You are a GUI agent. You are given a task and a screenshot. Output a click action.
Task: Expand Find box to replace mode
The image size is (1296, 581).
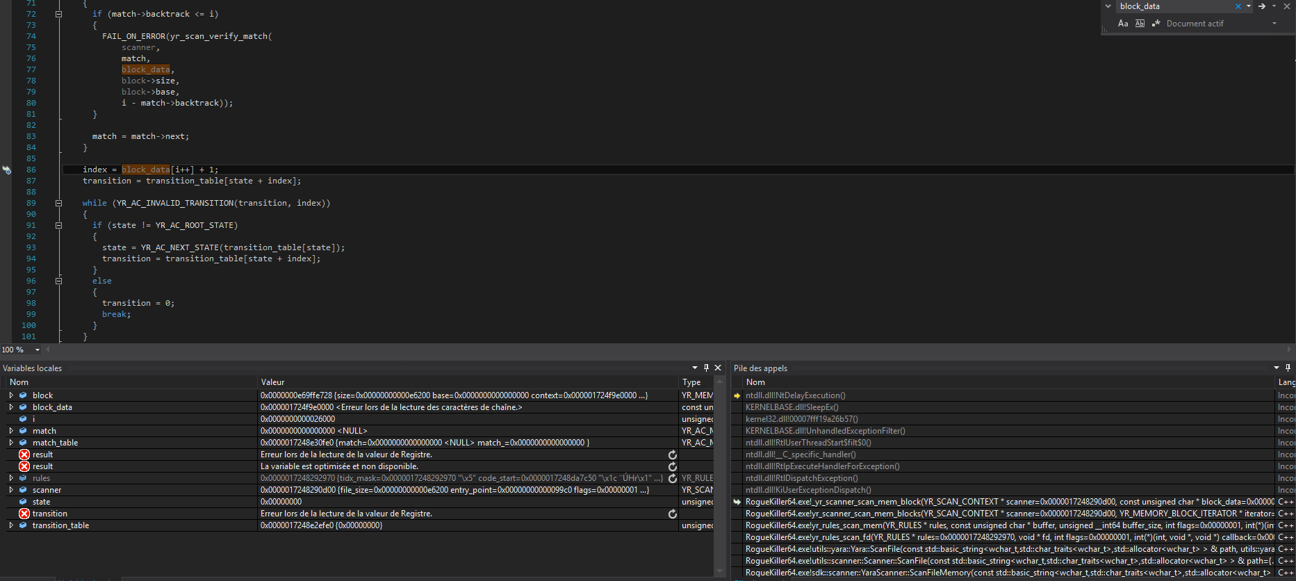click(x=1108, y=6)
